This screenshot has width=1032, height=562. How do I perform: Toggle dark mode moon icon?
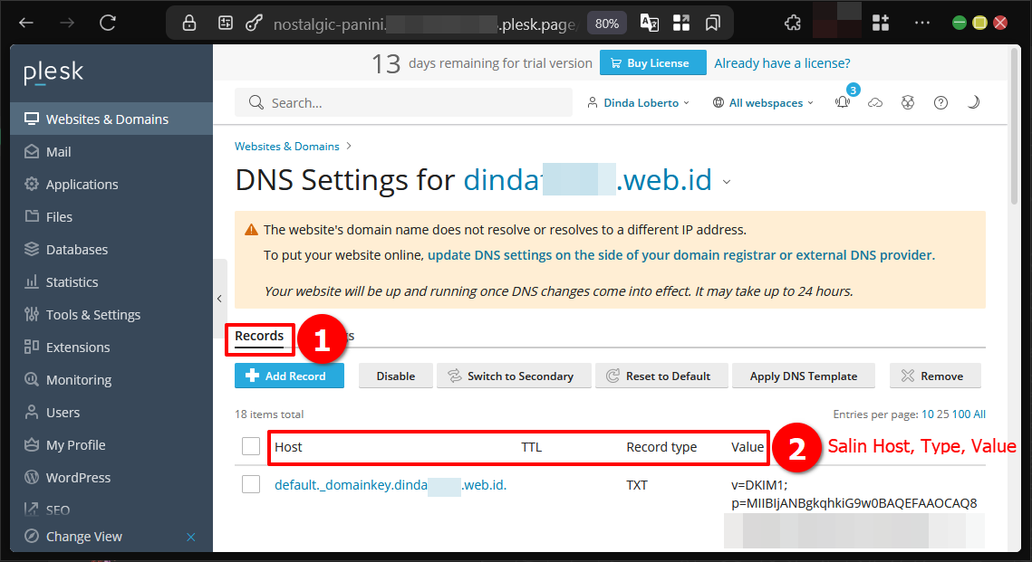coord(973,103)
